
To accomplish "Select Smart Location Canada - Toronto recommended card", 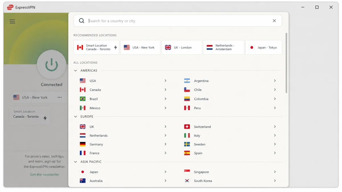I will pos(96,47).
